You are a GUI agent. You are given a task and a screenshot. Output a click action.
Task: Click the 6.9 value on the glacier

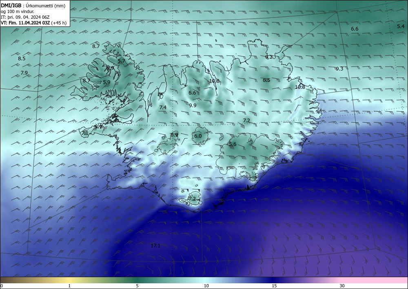(174, 135)
